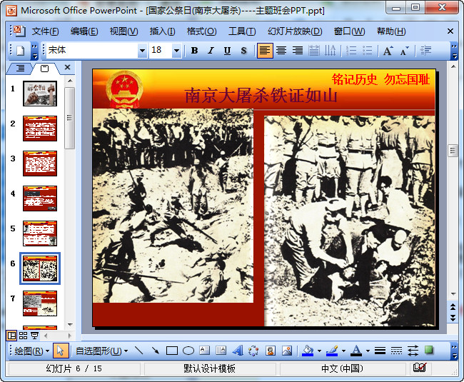Select slide 7 thumbnail

pos(40,303)
